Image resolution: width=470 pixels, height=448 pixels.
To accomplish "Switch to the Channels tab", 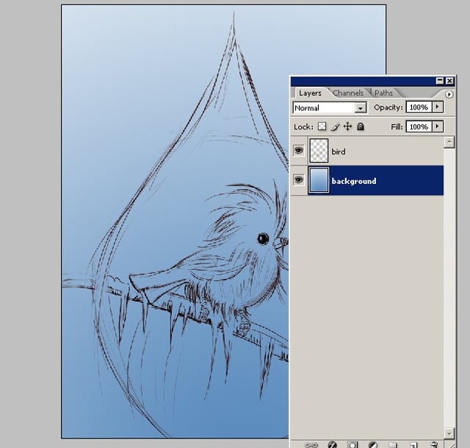I will pos(348,93).
